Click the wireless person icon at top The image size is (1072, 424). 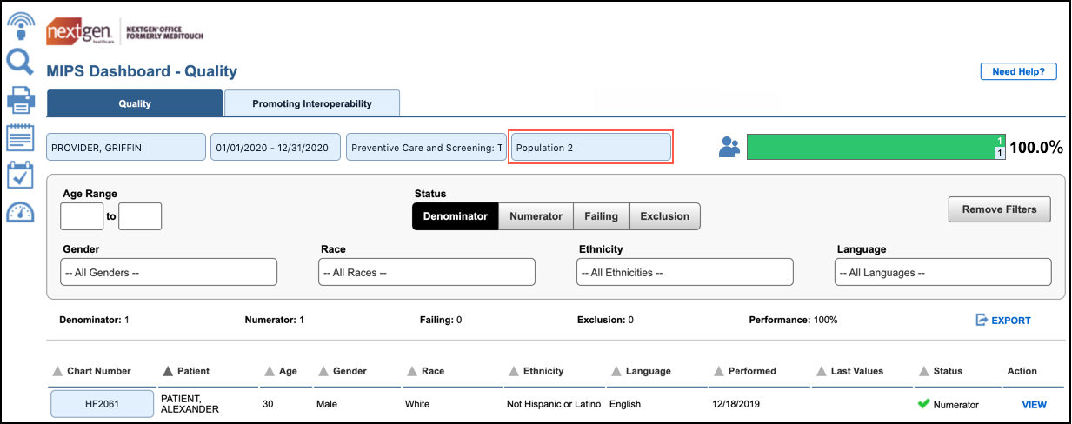(19, 26)
